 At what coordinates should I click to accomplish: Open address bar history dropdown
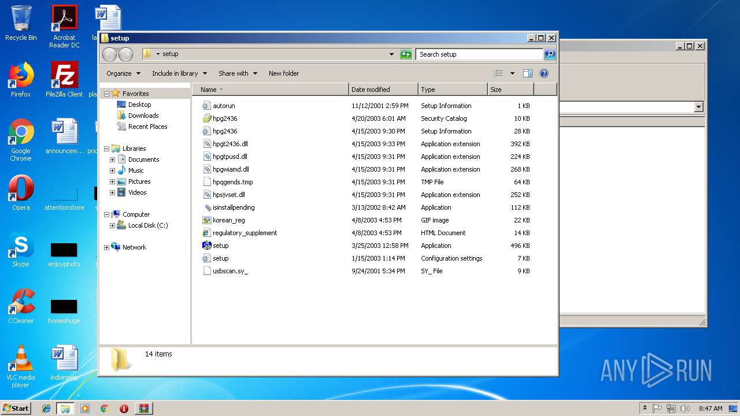pos(391,54)
